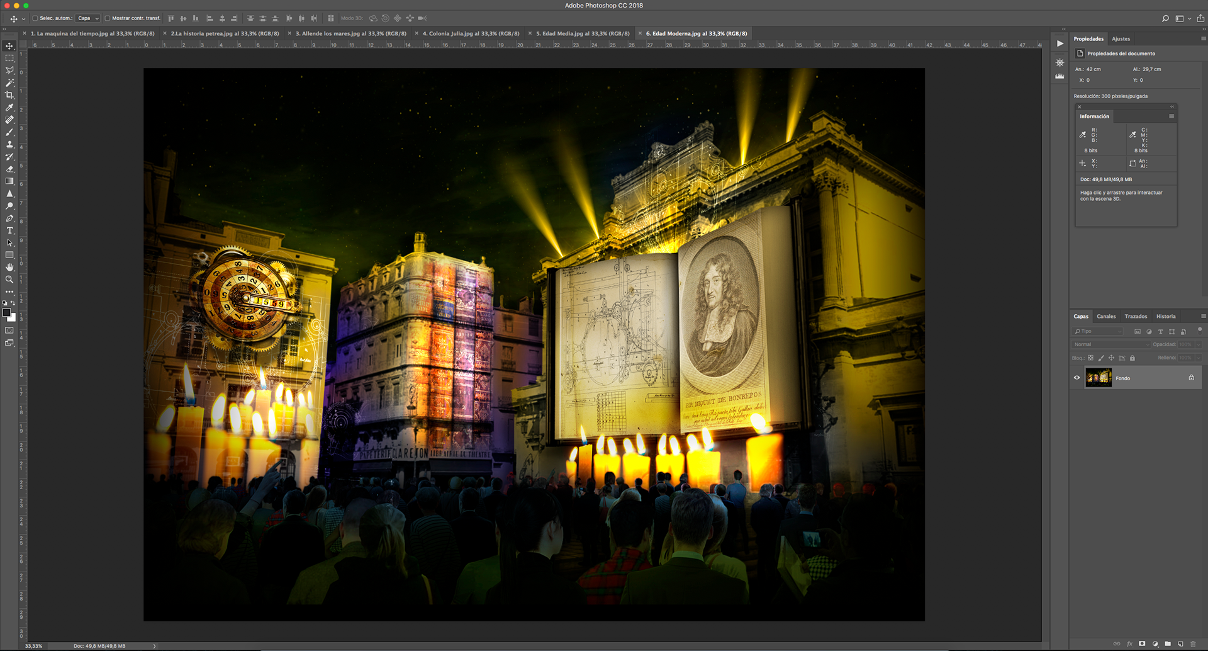
Task: Open the Move tool preset picker arrow
Action: pyautogui.click(x=23, y=19)
